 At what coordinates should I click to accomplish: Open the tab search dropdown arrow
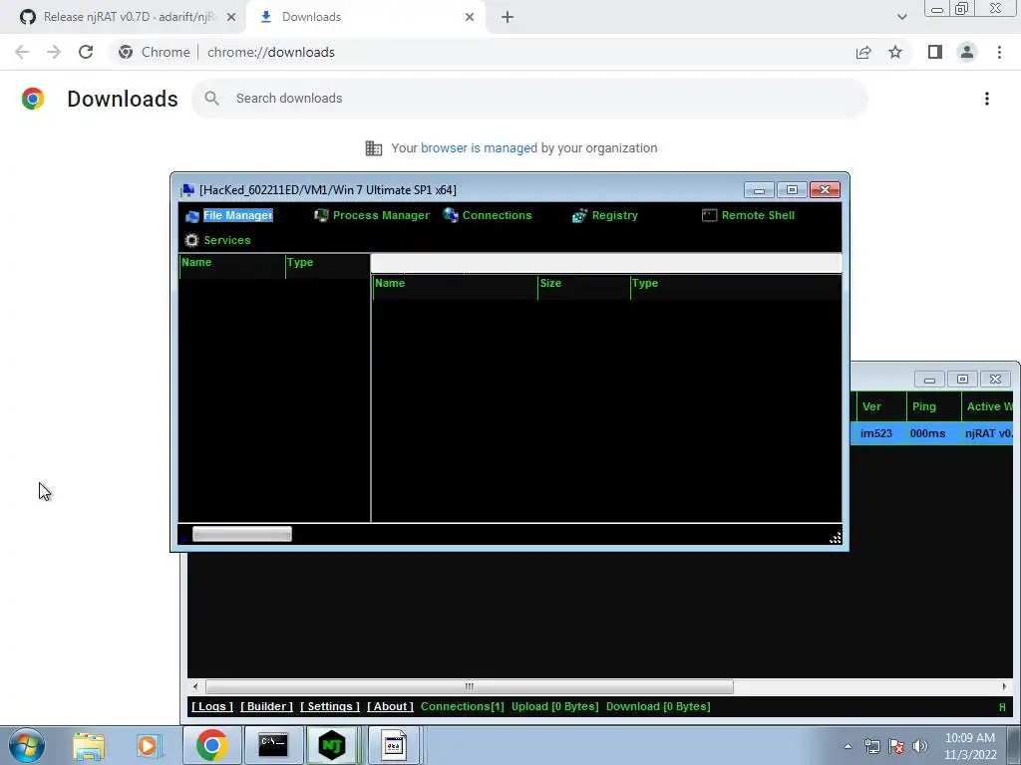pyautogui.click(x=901, y=17)
